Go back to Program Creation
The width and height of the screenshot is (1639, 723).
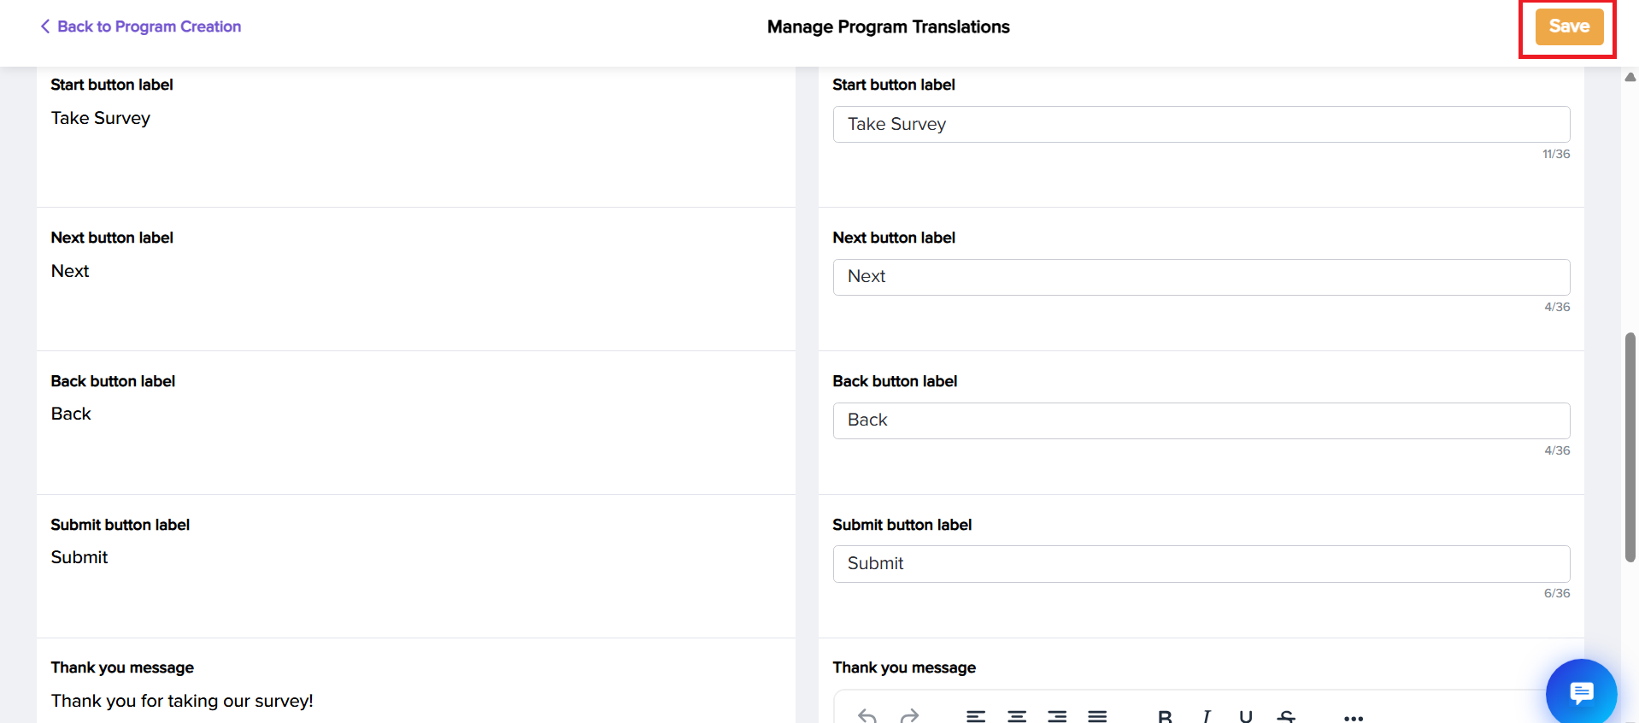tap(149, 26)
